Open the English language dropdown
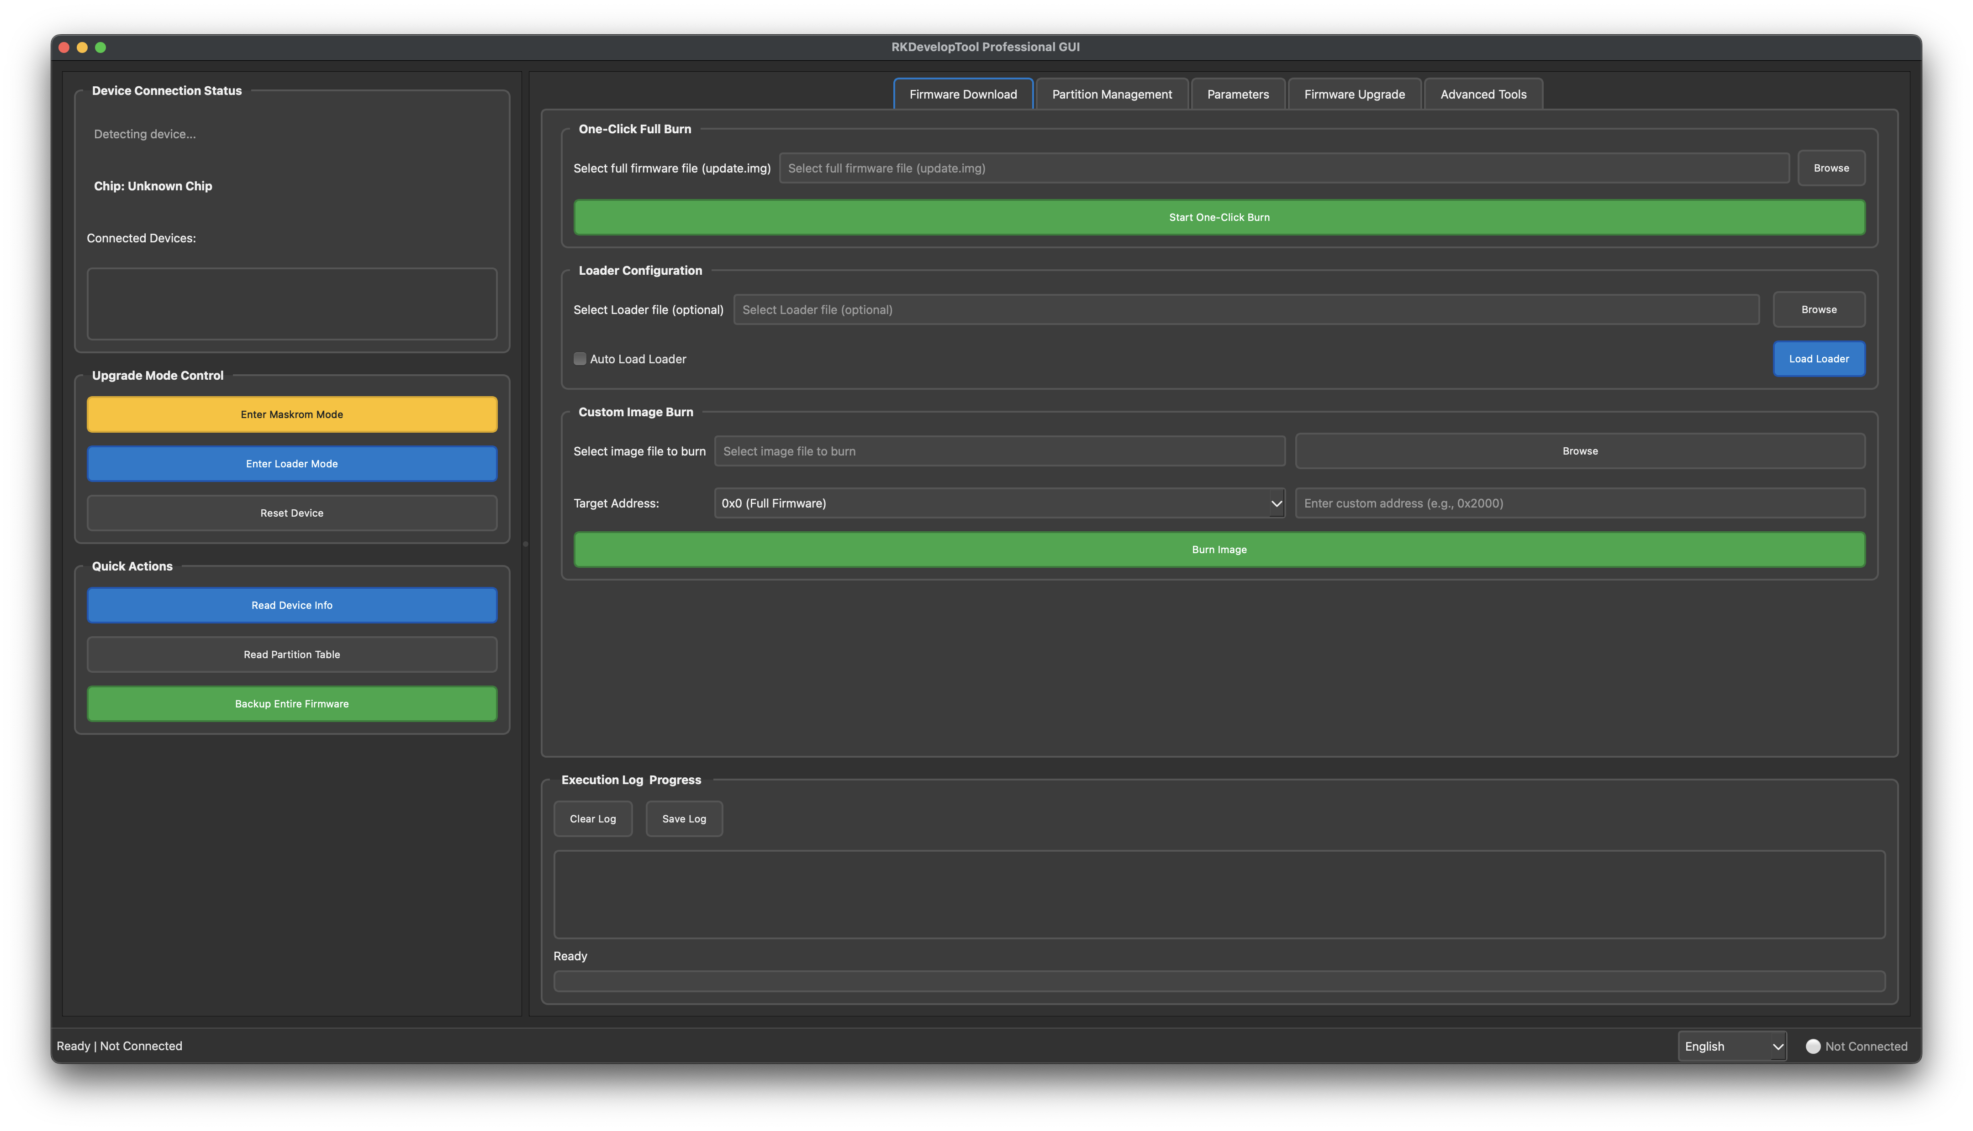1973x1131 pixels. (1731, 1046)
